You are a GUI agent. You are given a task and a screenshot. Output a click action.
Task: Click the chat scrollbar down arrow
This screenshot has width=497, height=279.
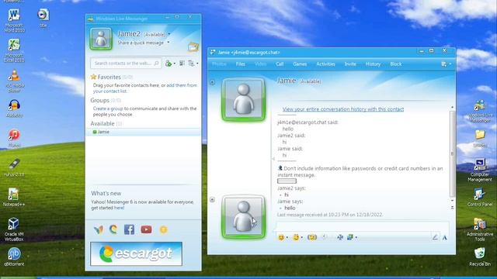[452, 201]
